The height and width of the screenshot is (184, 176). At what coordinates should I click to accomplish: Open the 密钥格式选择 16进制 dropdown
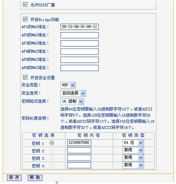click(x=72, y=102)
